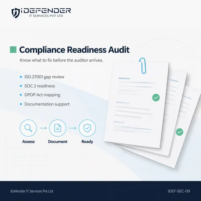Screen dimensions: 201x201
Task: Click the 'IDEF-SEC-09' code in footer
Action: 179,191
